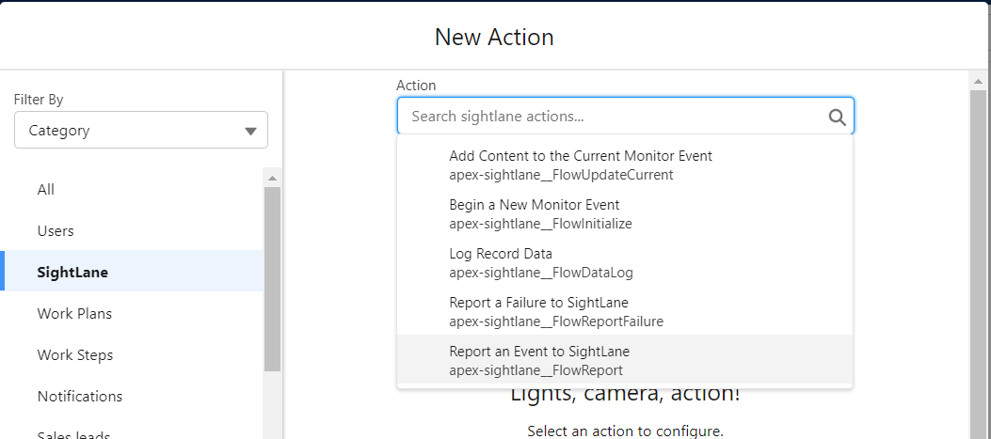Click the category list scrollbar thumb

pos(272,278)
